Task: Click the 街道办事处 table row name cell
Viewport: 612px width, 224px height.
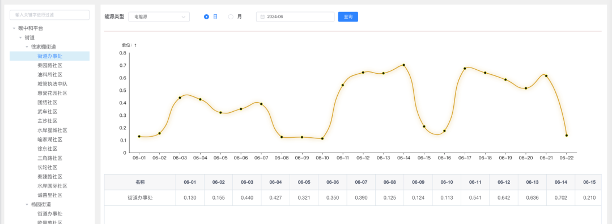Action: [140, 198]
